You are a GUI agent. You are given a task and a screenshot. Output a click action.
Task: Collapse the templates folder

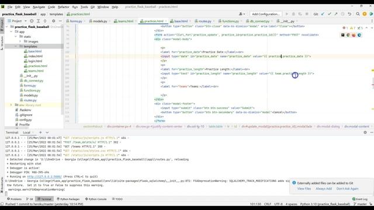coord(16,47)
